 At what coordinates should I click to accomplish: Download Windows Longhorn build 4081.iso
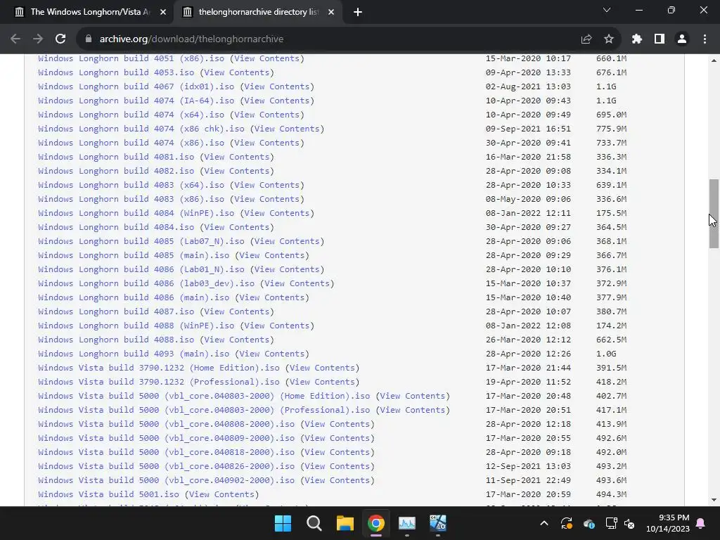[116, 157]
